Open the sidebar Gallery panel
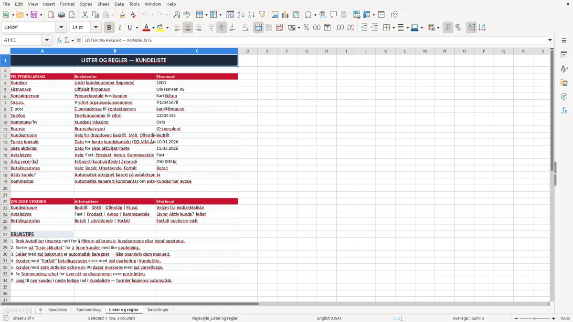Screen dimensions: 573x322 coord(564,83)
